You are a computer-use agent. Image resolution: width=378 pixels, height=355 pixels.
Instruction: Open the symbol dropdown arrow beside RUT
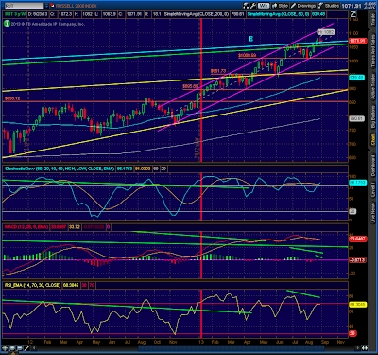46,6
